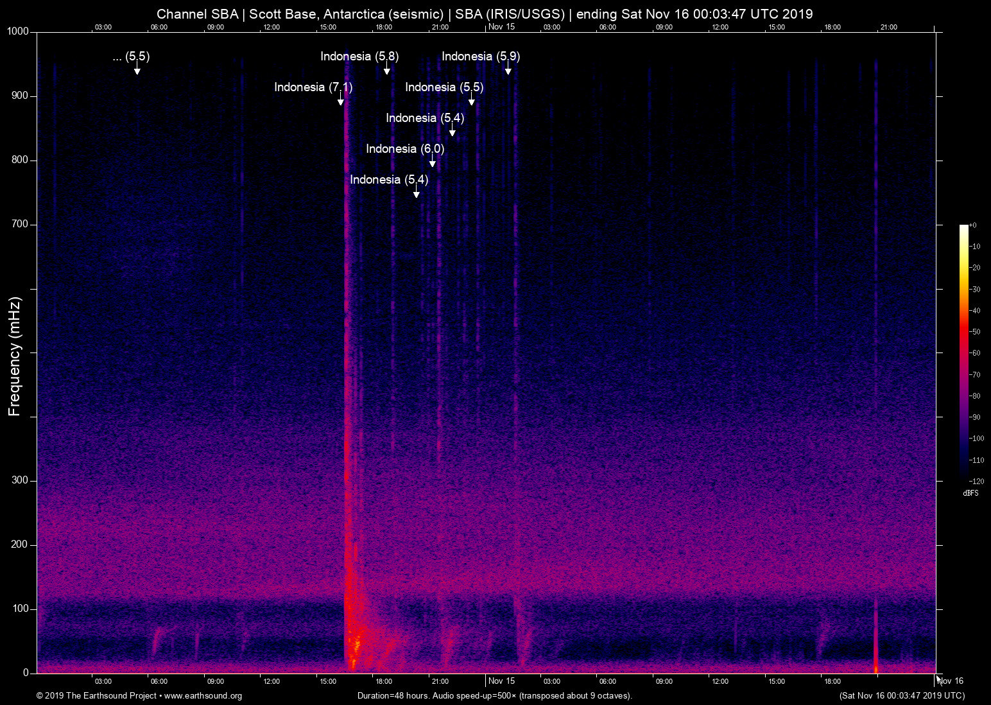Click the parenthesized Sat Nov 16 timestamp in footer
991x705 pixels.
(902, 696)
